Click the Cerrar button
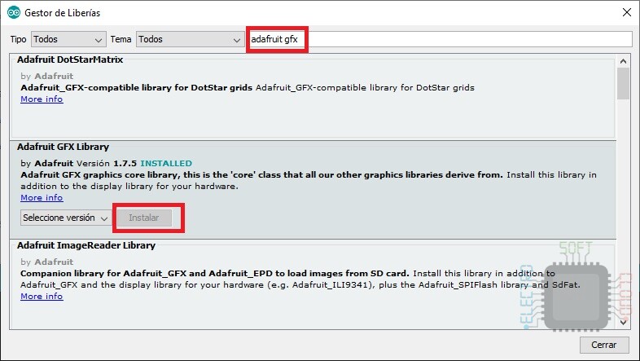The height and width of the screenshot is (361, 640). pyautogui.click(x=603, y=345)
